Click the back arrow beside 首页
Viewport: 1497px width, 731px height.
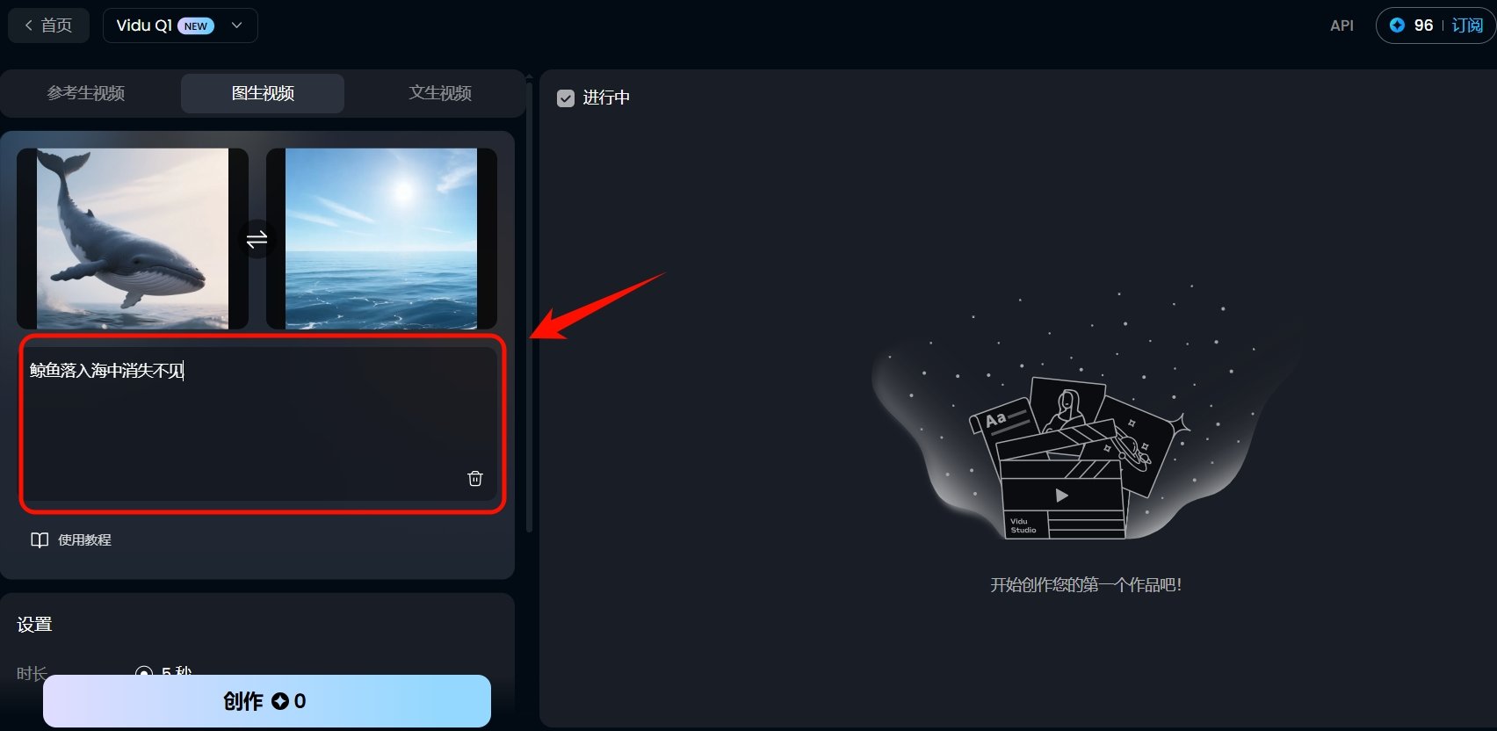pyautogui.click(x=29, y=25)
